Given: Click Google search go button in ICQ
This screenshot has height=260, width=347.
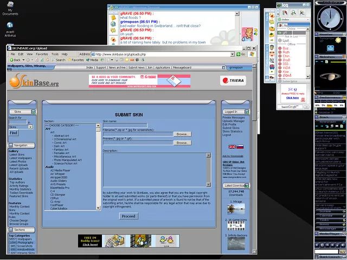Looking at the screenshot, I should 306,107.
